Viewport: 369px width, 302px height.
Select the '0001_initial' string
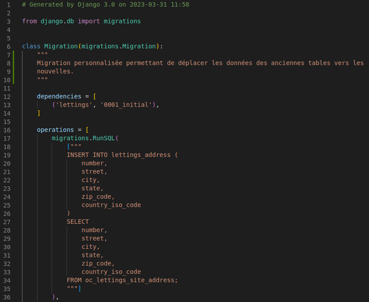[x=133, y=105]
